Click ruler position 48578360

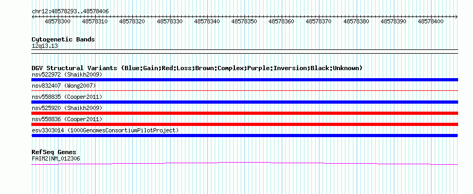[x=282, y=22]
